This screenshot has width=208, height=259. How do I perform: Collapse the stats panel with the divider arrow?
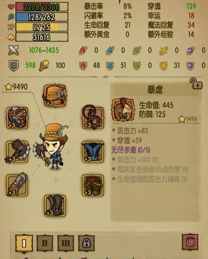click(x=106, y=77)
